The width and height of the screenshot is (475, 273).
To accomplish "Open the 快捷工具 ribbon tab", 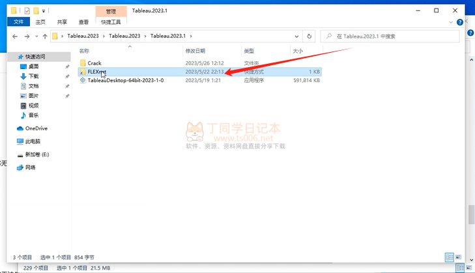I will [111, 22].
